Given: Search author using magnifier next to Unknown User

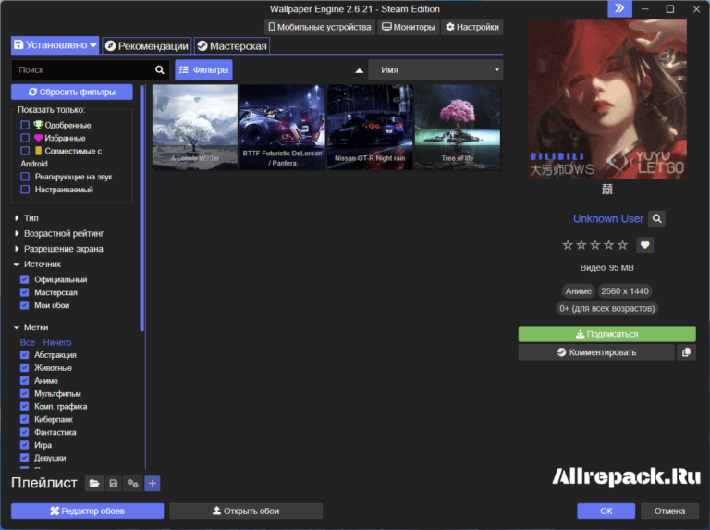Looking at the screenshot, I should pyautogui.click(x=656, y=219).
